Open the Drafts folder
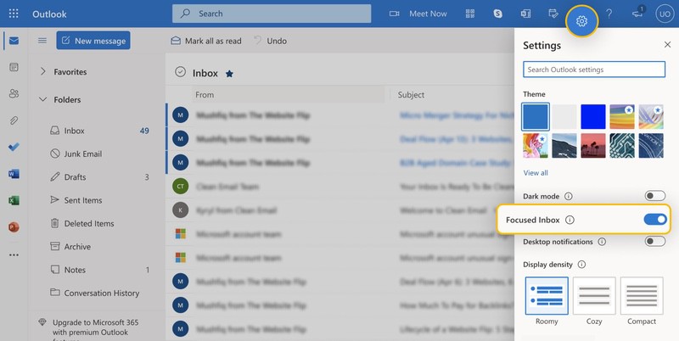 pos(99,177)
